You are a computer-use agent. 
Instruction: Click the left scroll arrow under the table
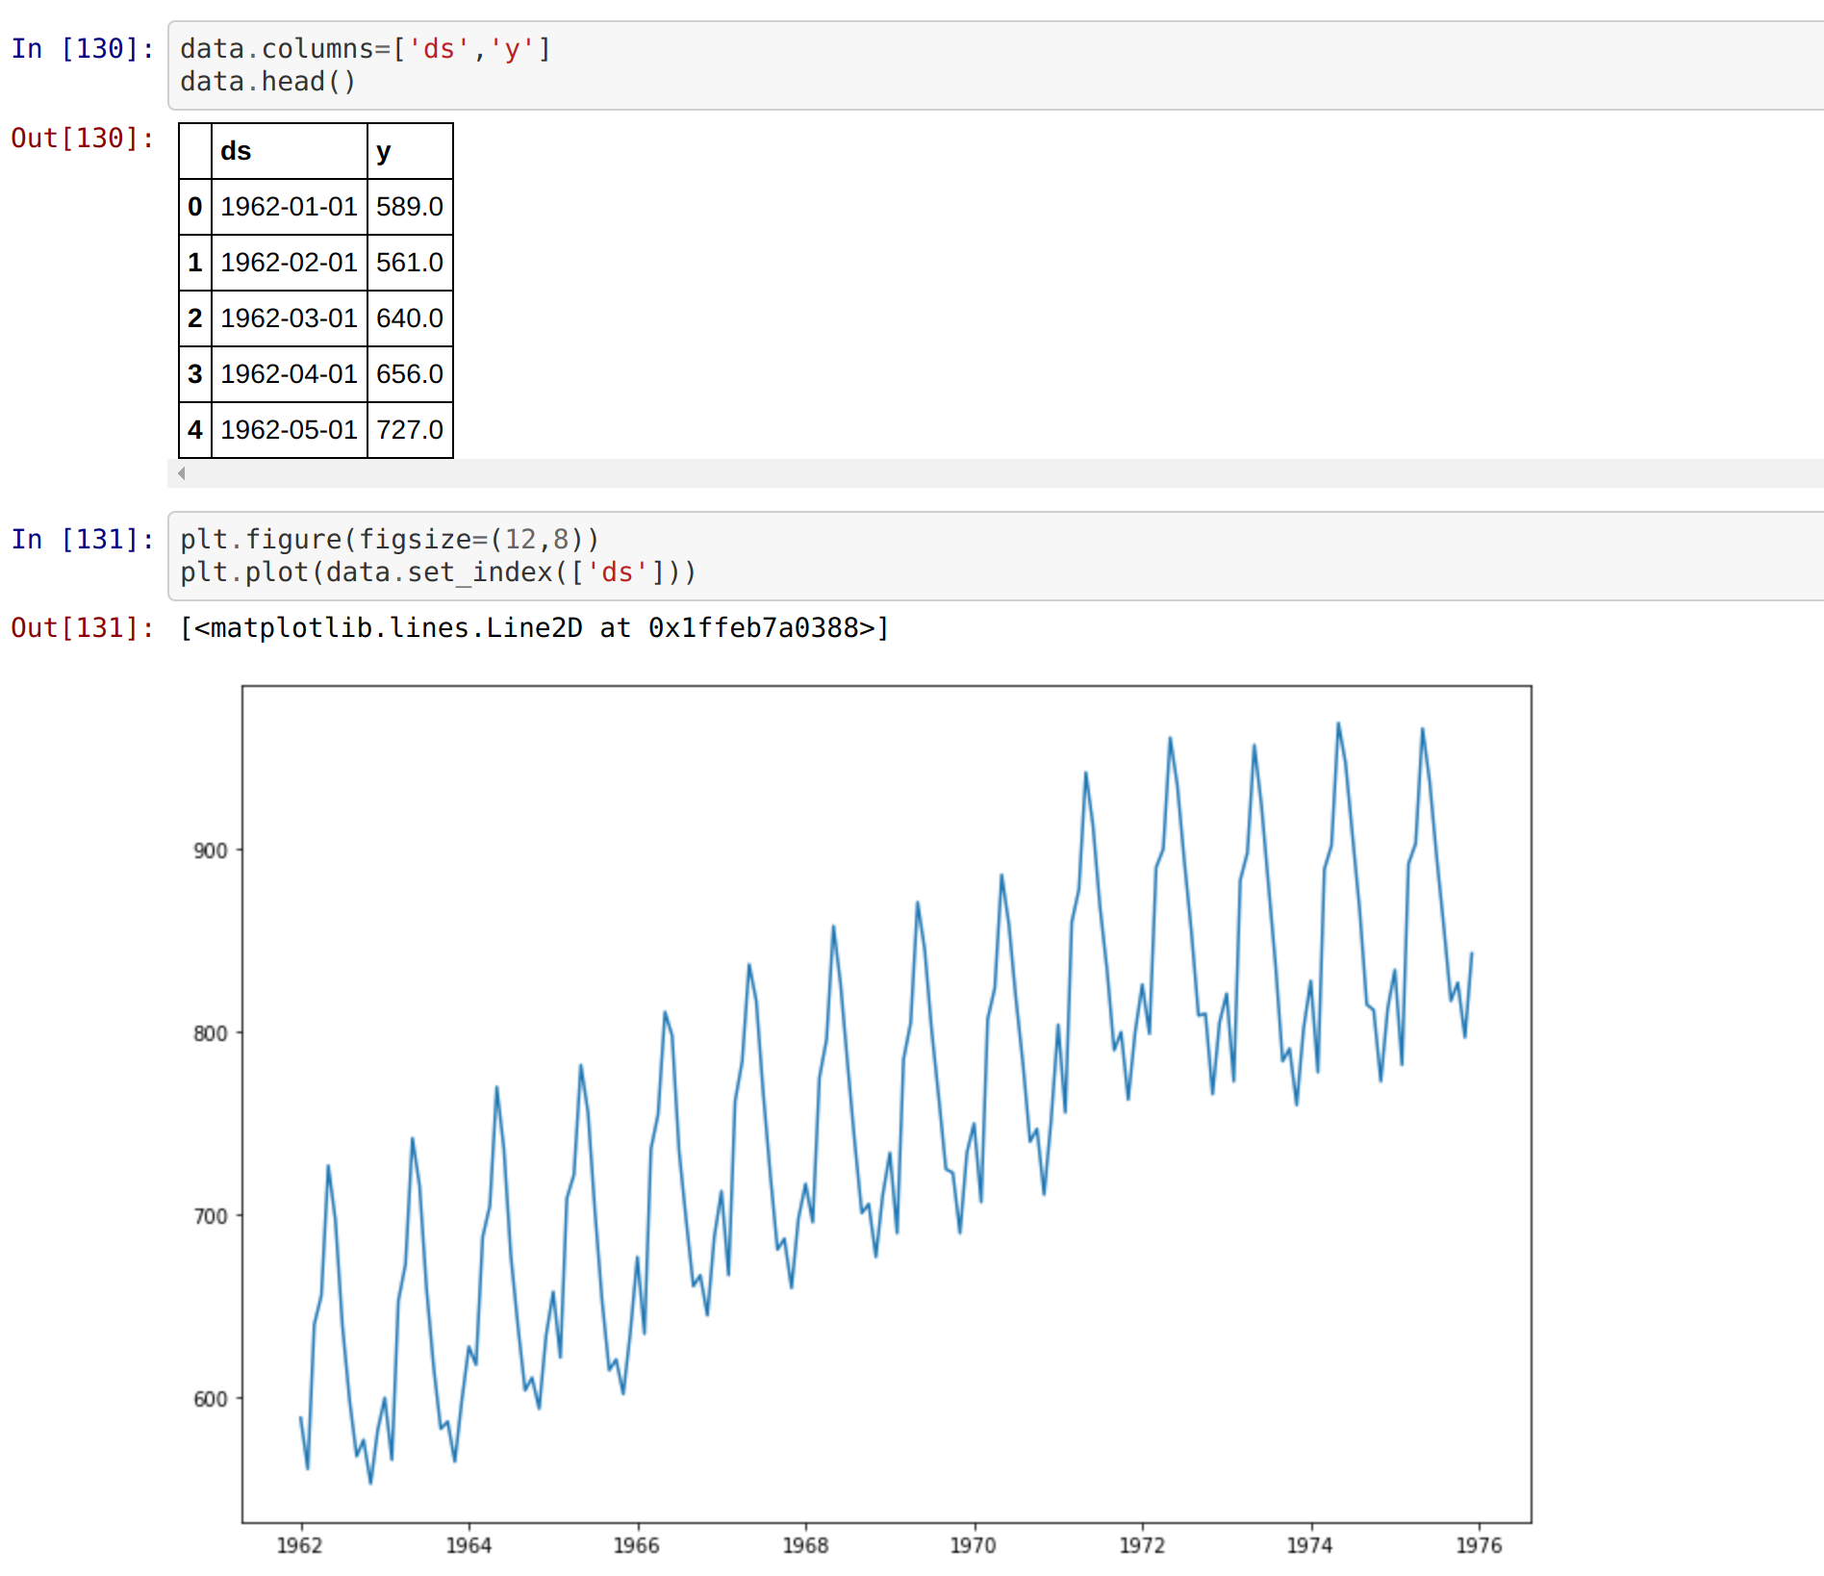(x=184, y=473)
